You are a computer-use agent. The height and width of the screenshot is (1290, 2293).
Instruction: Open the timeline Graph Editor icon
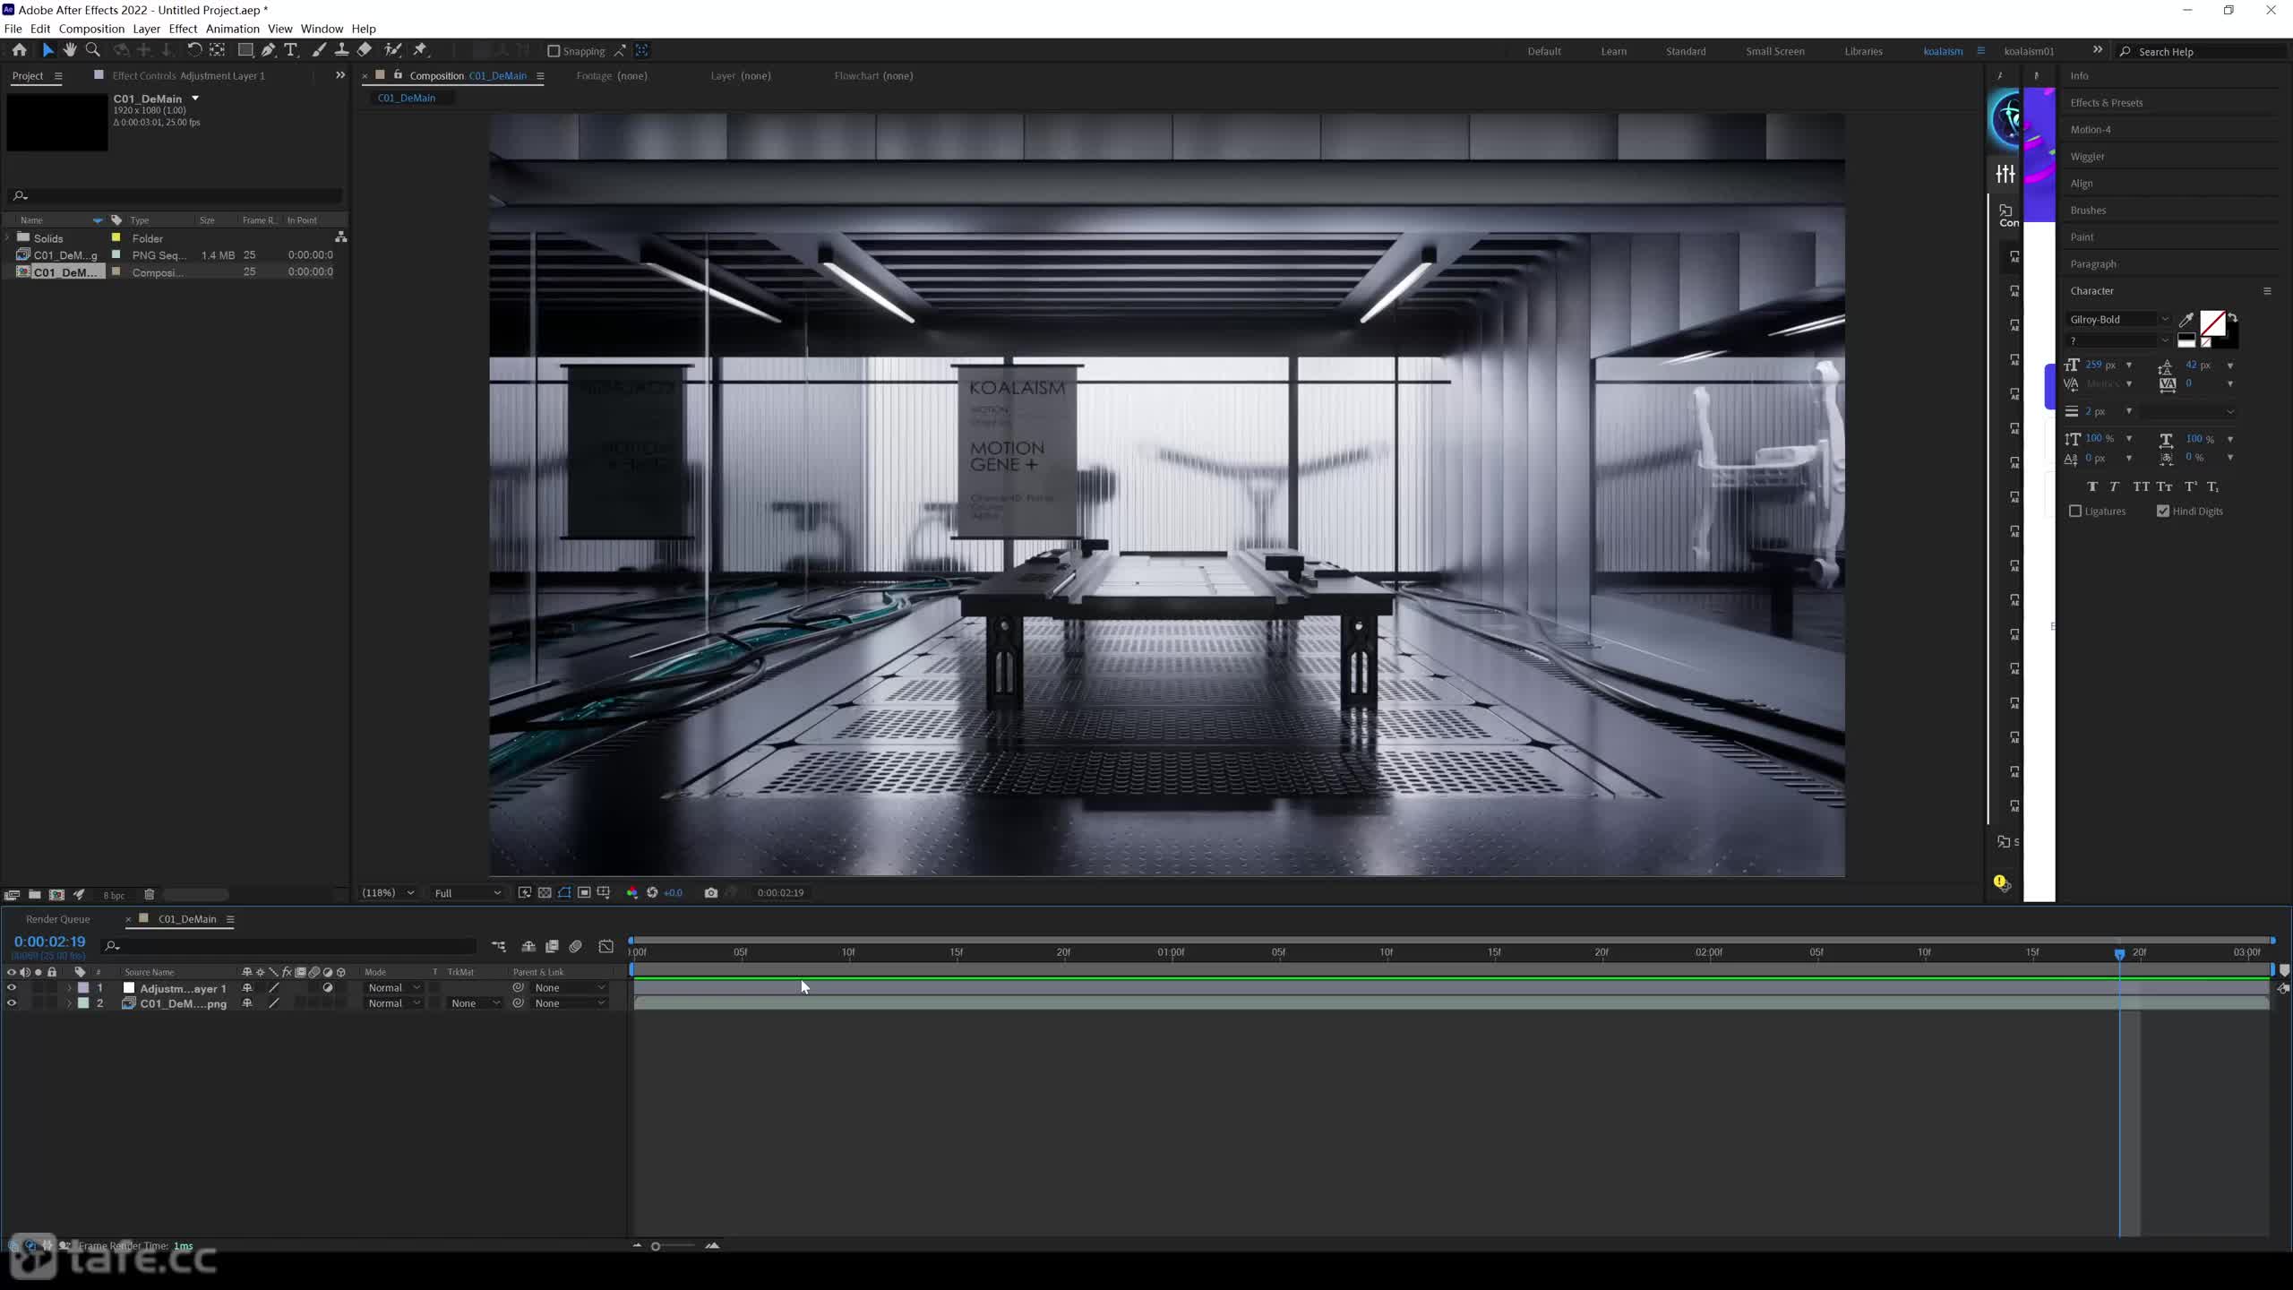point(606,946)
